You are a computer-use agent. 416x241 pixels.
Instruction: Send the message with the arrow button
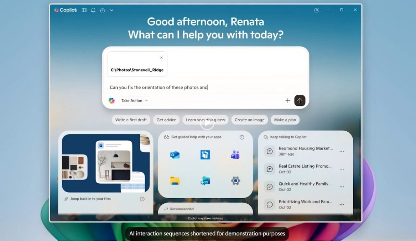(x=300, y=101)
